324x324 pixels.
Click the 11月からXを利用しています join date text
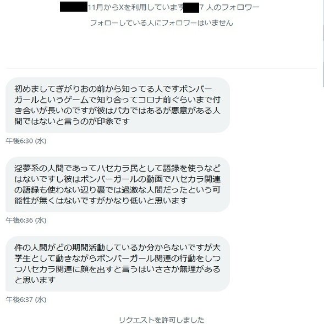tap(136, 8)
